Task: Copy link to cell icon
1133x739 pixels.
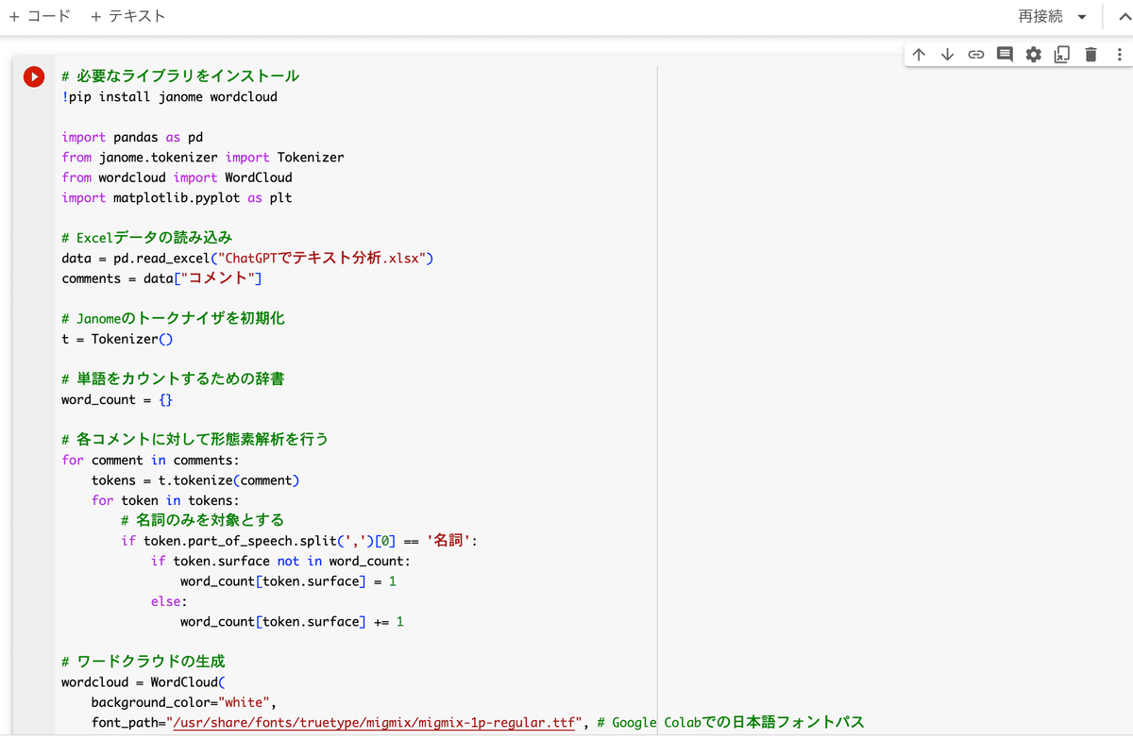Action: tap(976, 55)
